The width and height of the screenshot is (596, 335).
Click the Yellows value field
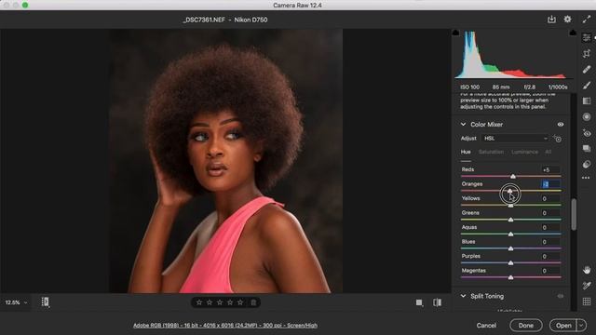(550, 198)
